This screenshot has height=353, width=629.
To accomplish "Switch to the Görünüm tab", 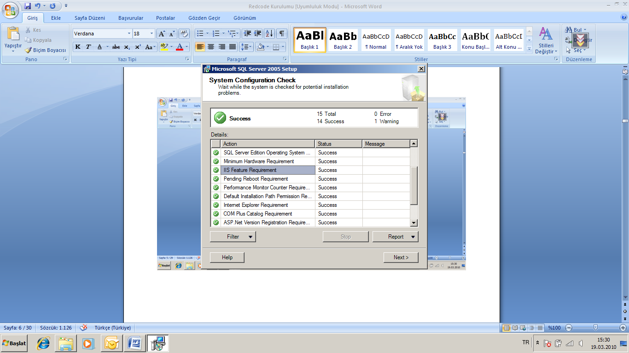I will pos(245,18).
